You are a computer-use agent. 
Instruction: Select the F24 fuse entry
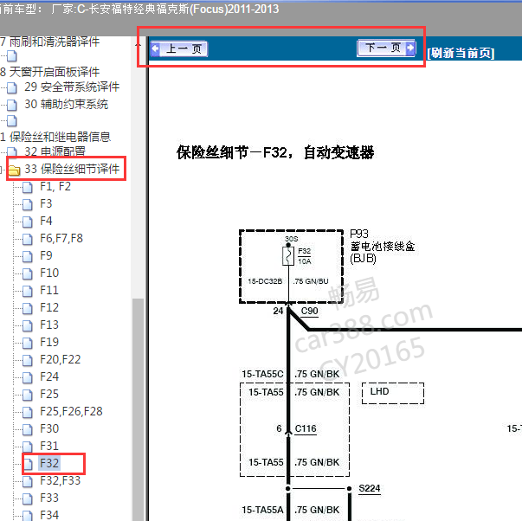pos(49,376)
